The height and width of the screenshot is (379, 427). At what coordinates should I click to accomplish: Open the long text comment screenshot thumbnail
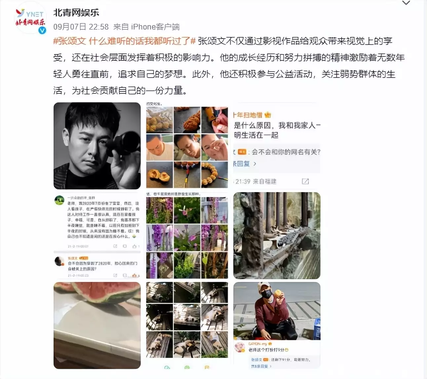click(x=97, y=235)
